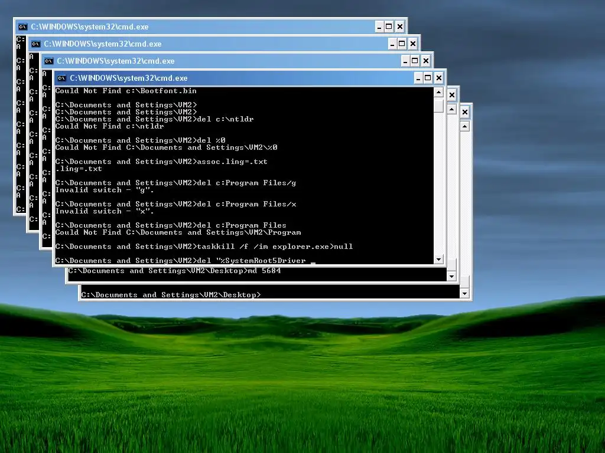The width and height of the screenshot is (605, 453).
Task: Click scroll-up arrow in front cmd window
Action: click(438, 92)
